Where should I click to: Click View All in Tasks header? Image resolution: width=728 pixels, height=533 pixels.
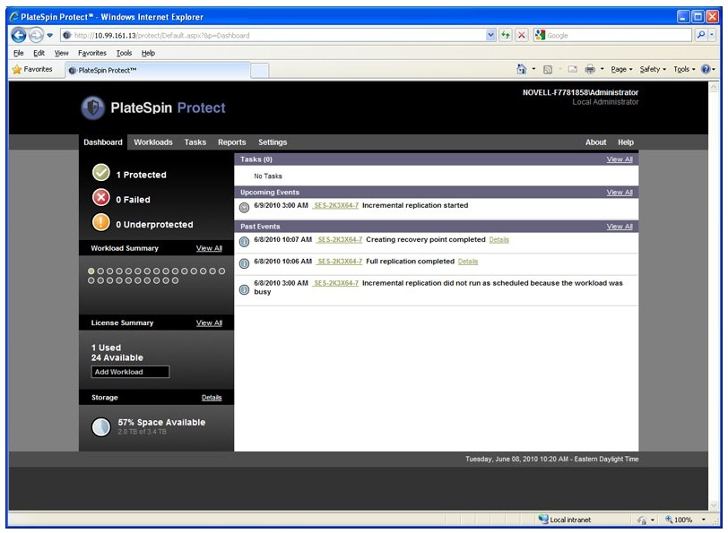[x=620, y=159]
